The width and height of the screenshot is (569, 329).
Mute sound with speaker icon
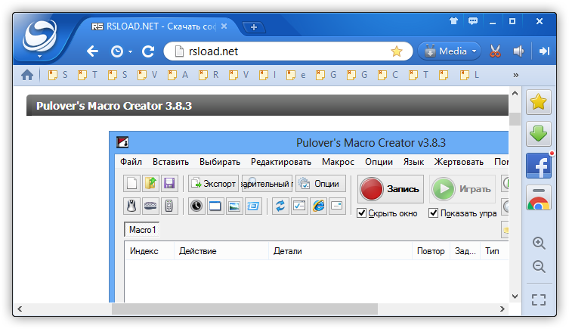(x=518, y=51)
